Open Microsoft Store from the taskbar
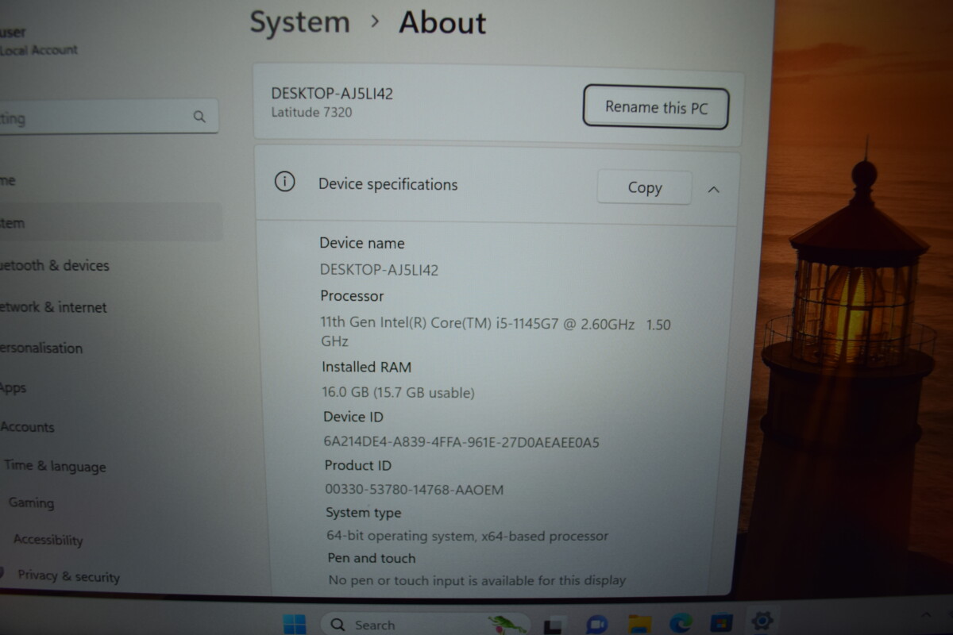 click(721, 623)
